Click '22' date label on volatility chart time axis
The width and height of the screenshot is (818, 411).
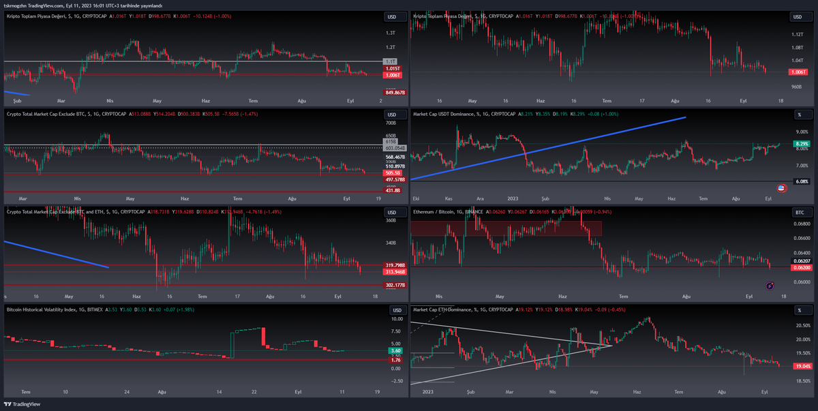pos(254,392)
